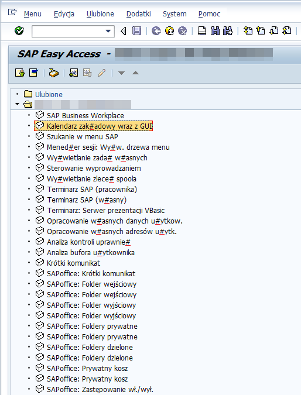Select Analiza kontroli uprawnie#

pos(88,242)
